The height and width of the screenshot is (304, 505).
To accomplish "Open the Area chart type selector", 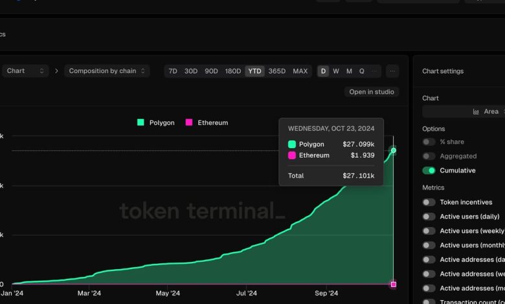I will (x=489, y=112).
